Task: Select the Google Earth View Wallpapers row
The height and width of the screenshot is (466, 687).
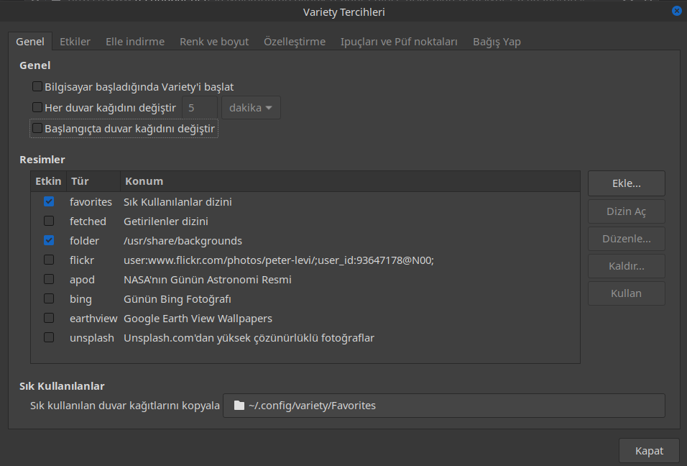Action: [x=198, y=318]
